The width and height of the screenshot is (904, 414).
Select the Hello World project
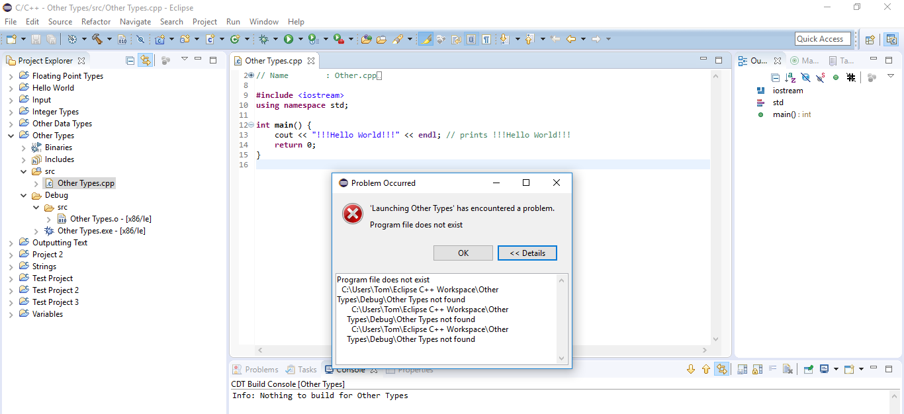[53, 88]
